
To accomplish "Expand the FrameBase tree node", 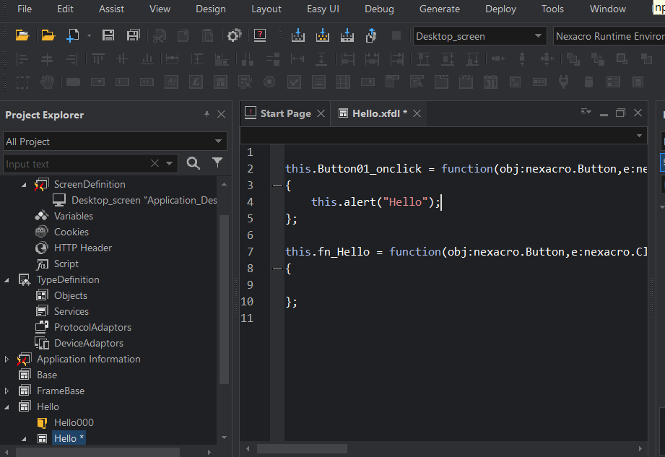I will tap(6, 391).
